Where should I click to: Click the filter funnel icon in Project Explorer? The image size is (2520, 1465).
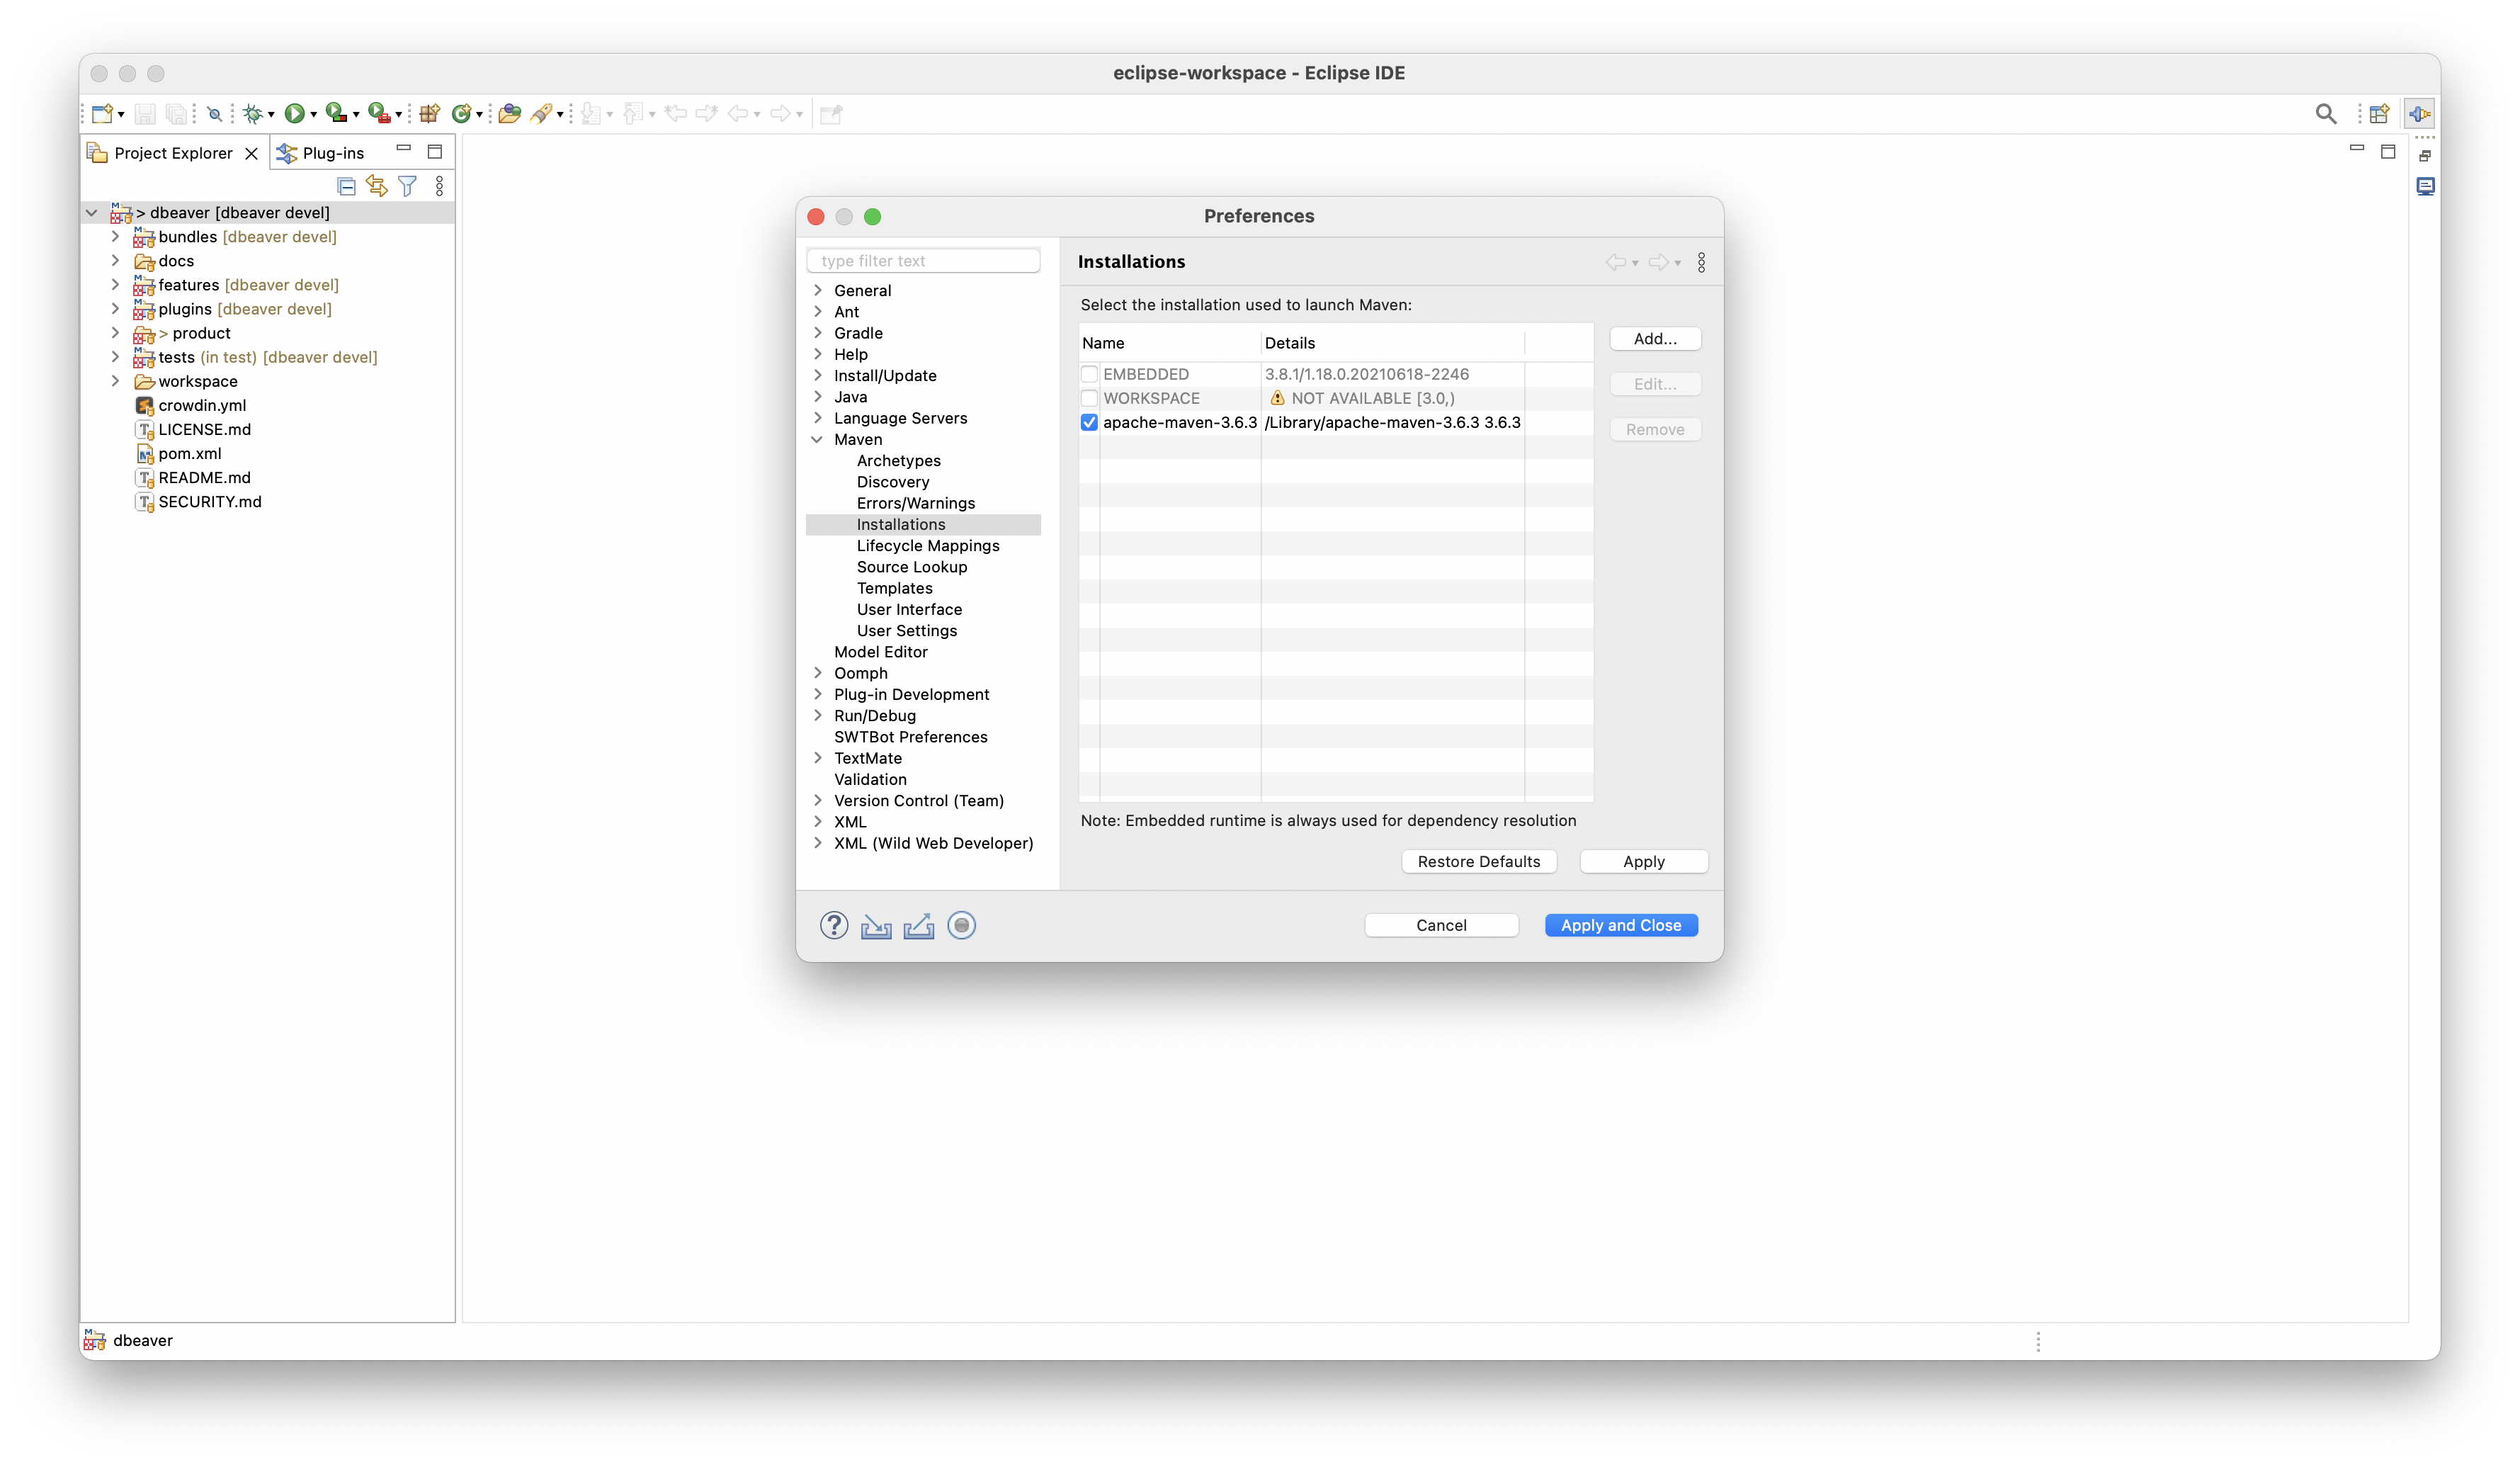tap(407, 186)
